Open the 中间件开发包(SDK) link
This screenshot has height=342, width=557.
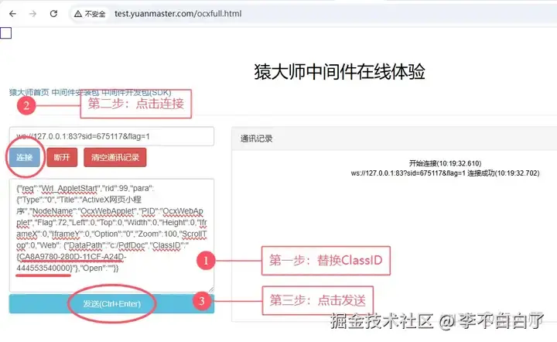pos(136,92)
